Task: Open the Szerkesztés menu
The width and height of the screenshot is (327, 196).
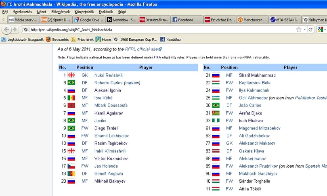Action: click(22, 12)
